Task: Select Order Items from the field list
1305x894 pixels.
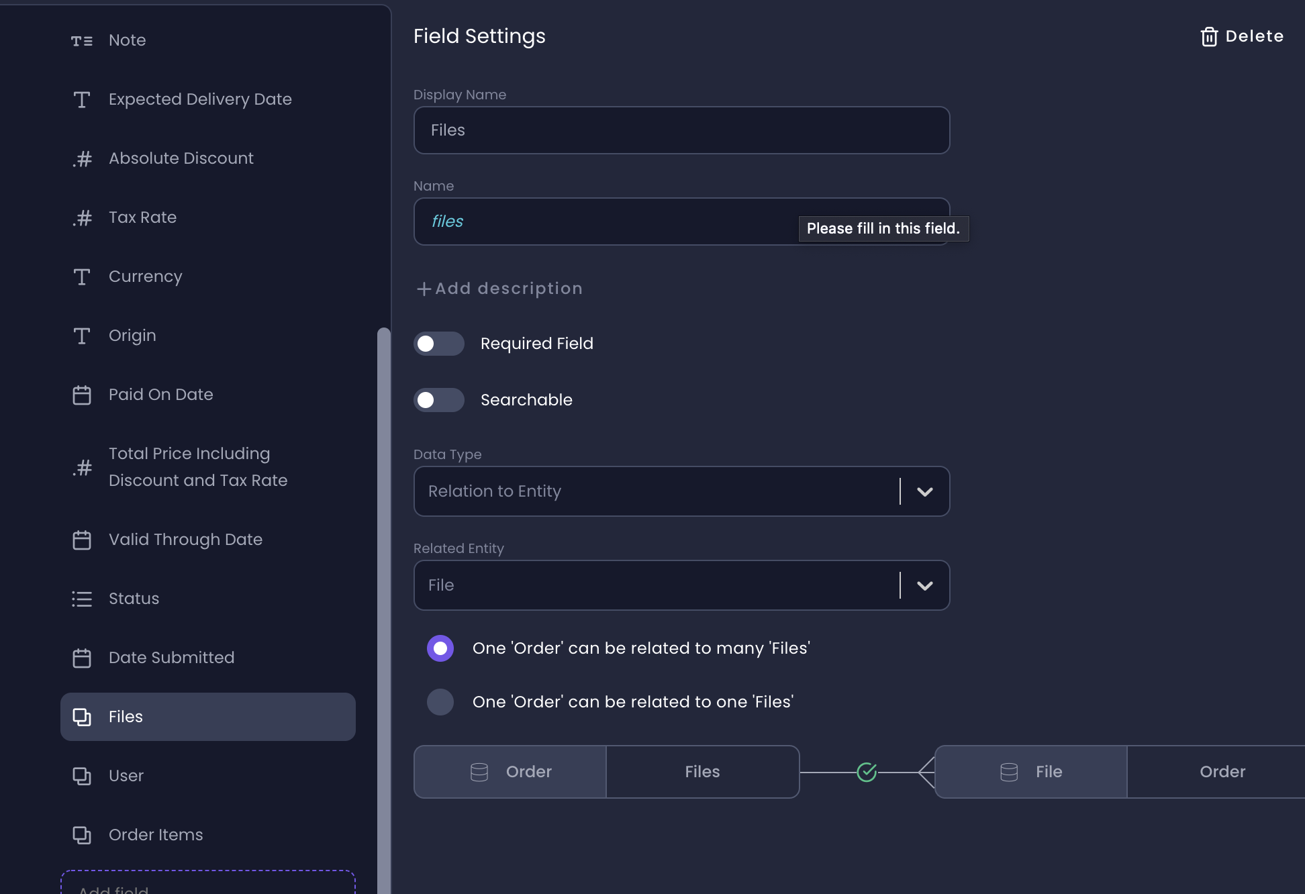Action: pos(155,835)
